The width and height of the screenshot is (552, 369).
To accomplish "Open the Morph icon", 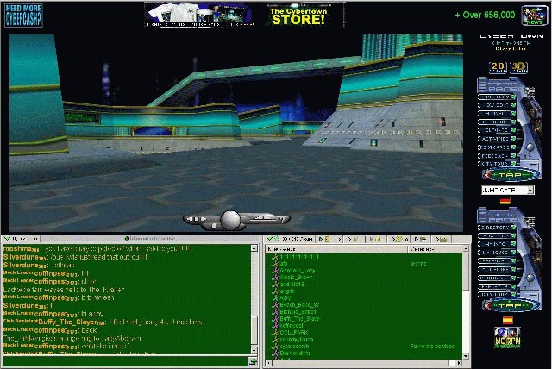I will click(507, 337).
